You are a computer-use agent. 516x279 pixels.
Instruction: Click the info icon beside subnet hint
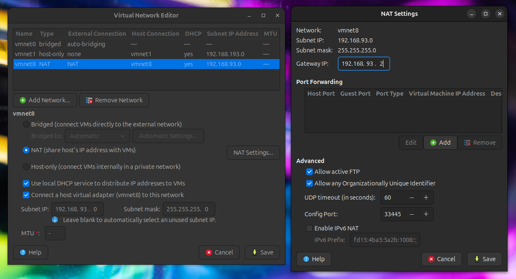pos(54,220)
